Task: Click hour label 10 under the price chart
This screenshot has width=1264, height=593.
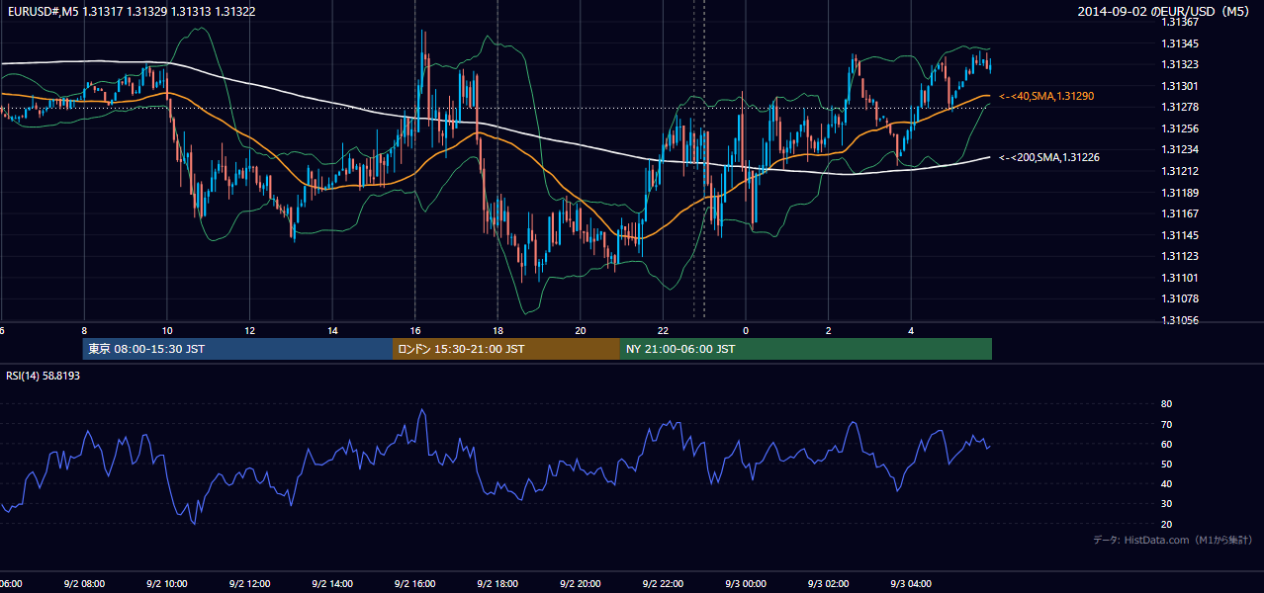Action: (x=167, y=331)
